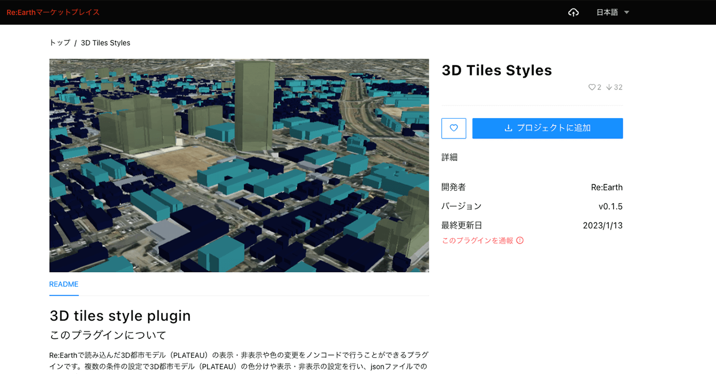Select the README tab
This screenshot has width=716, height=374.
[x=64, y=284]
